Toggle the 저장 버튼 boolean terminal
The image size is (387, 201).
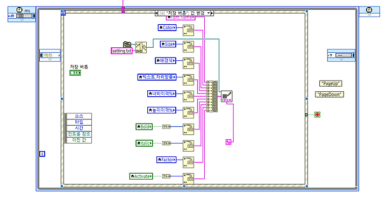click(x=75, y=73)
